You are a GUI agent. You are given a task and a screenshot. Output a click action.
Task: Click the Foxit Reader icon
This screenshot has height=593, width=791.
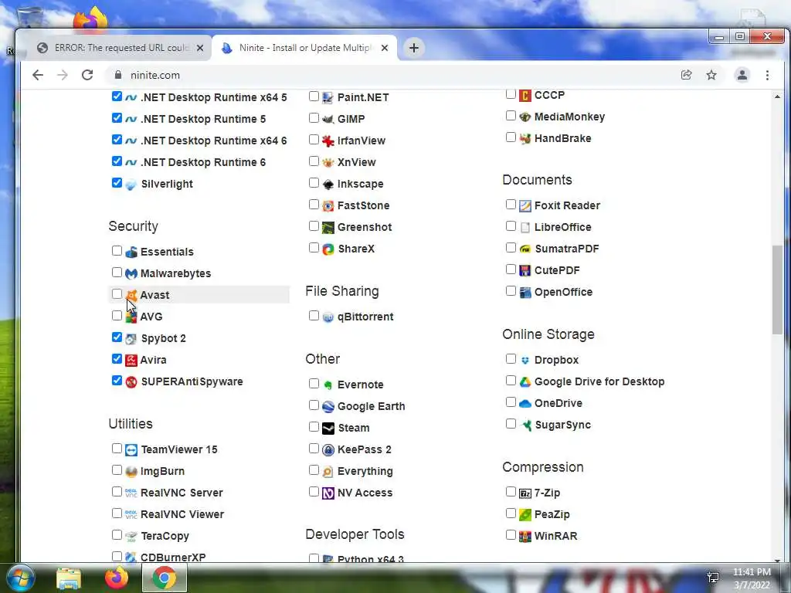pyautogui.click(x=525, y=205)
